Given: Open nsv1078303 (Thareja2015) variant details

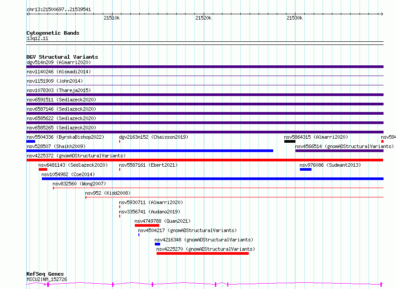Looking at the screenshot, I should [59, 90].
